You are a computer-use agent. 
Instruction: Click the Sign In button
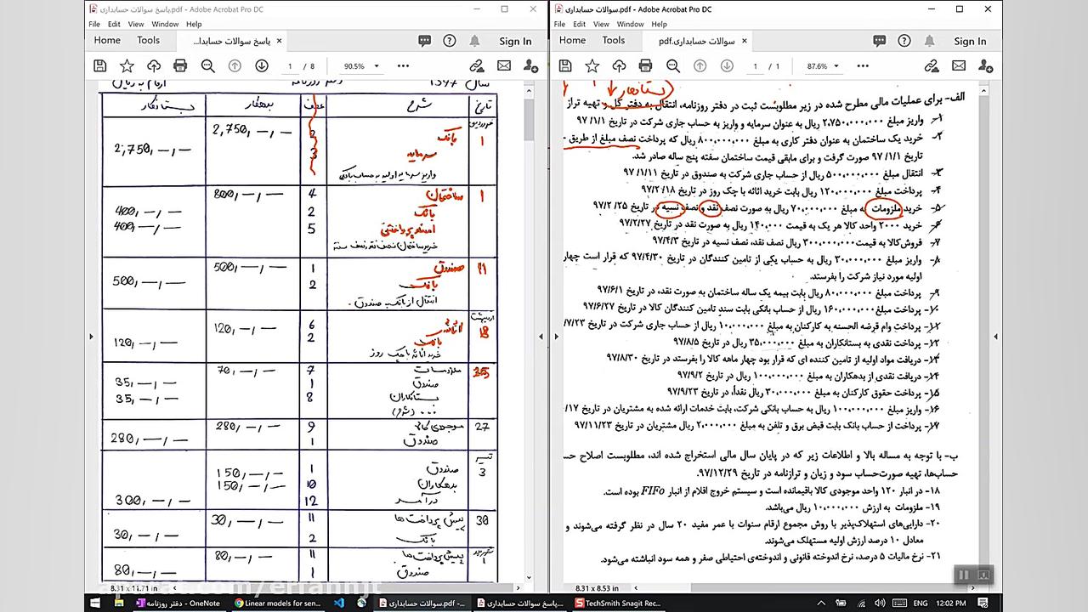coord(515,41)
